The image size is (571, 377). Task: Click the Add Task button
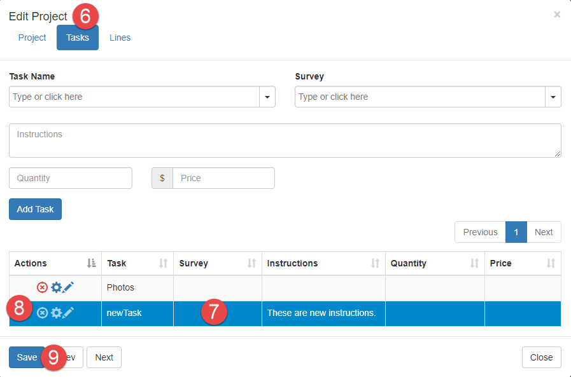[35, 209]
